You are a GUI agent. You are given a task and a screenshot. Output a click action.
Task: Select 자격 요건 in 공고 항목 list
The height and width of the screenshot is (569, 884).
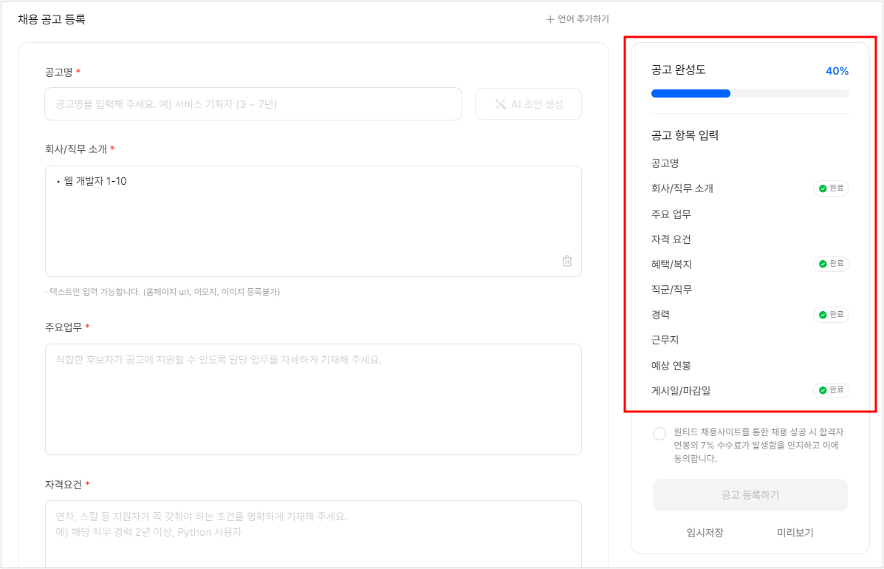[x=671, y=239]
